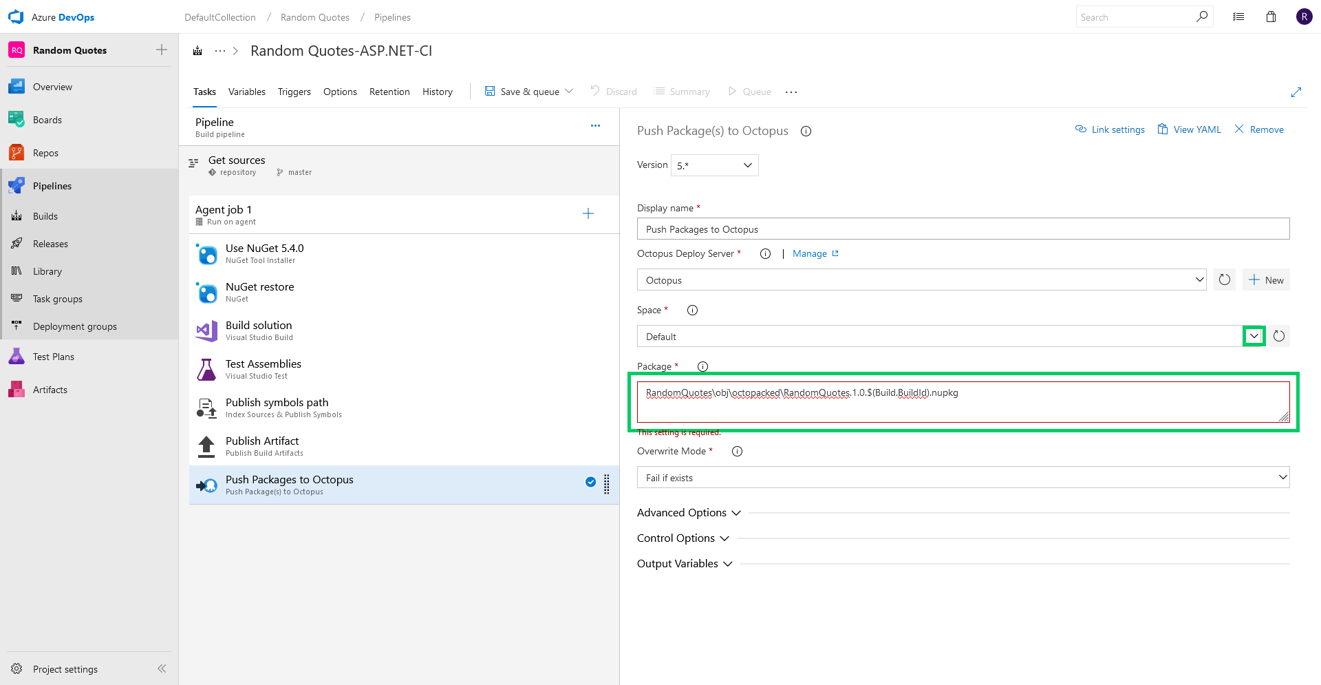Image resolution: width=1321 pixels, height=685 pixels.
Task: Click View YAML
Action: 1190,129
